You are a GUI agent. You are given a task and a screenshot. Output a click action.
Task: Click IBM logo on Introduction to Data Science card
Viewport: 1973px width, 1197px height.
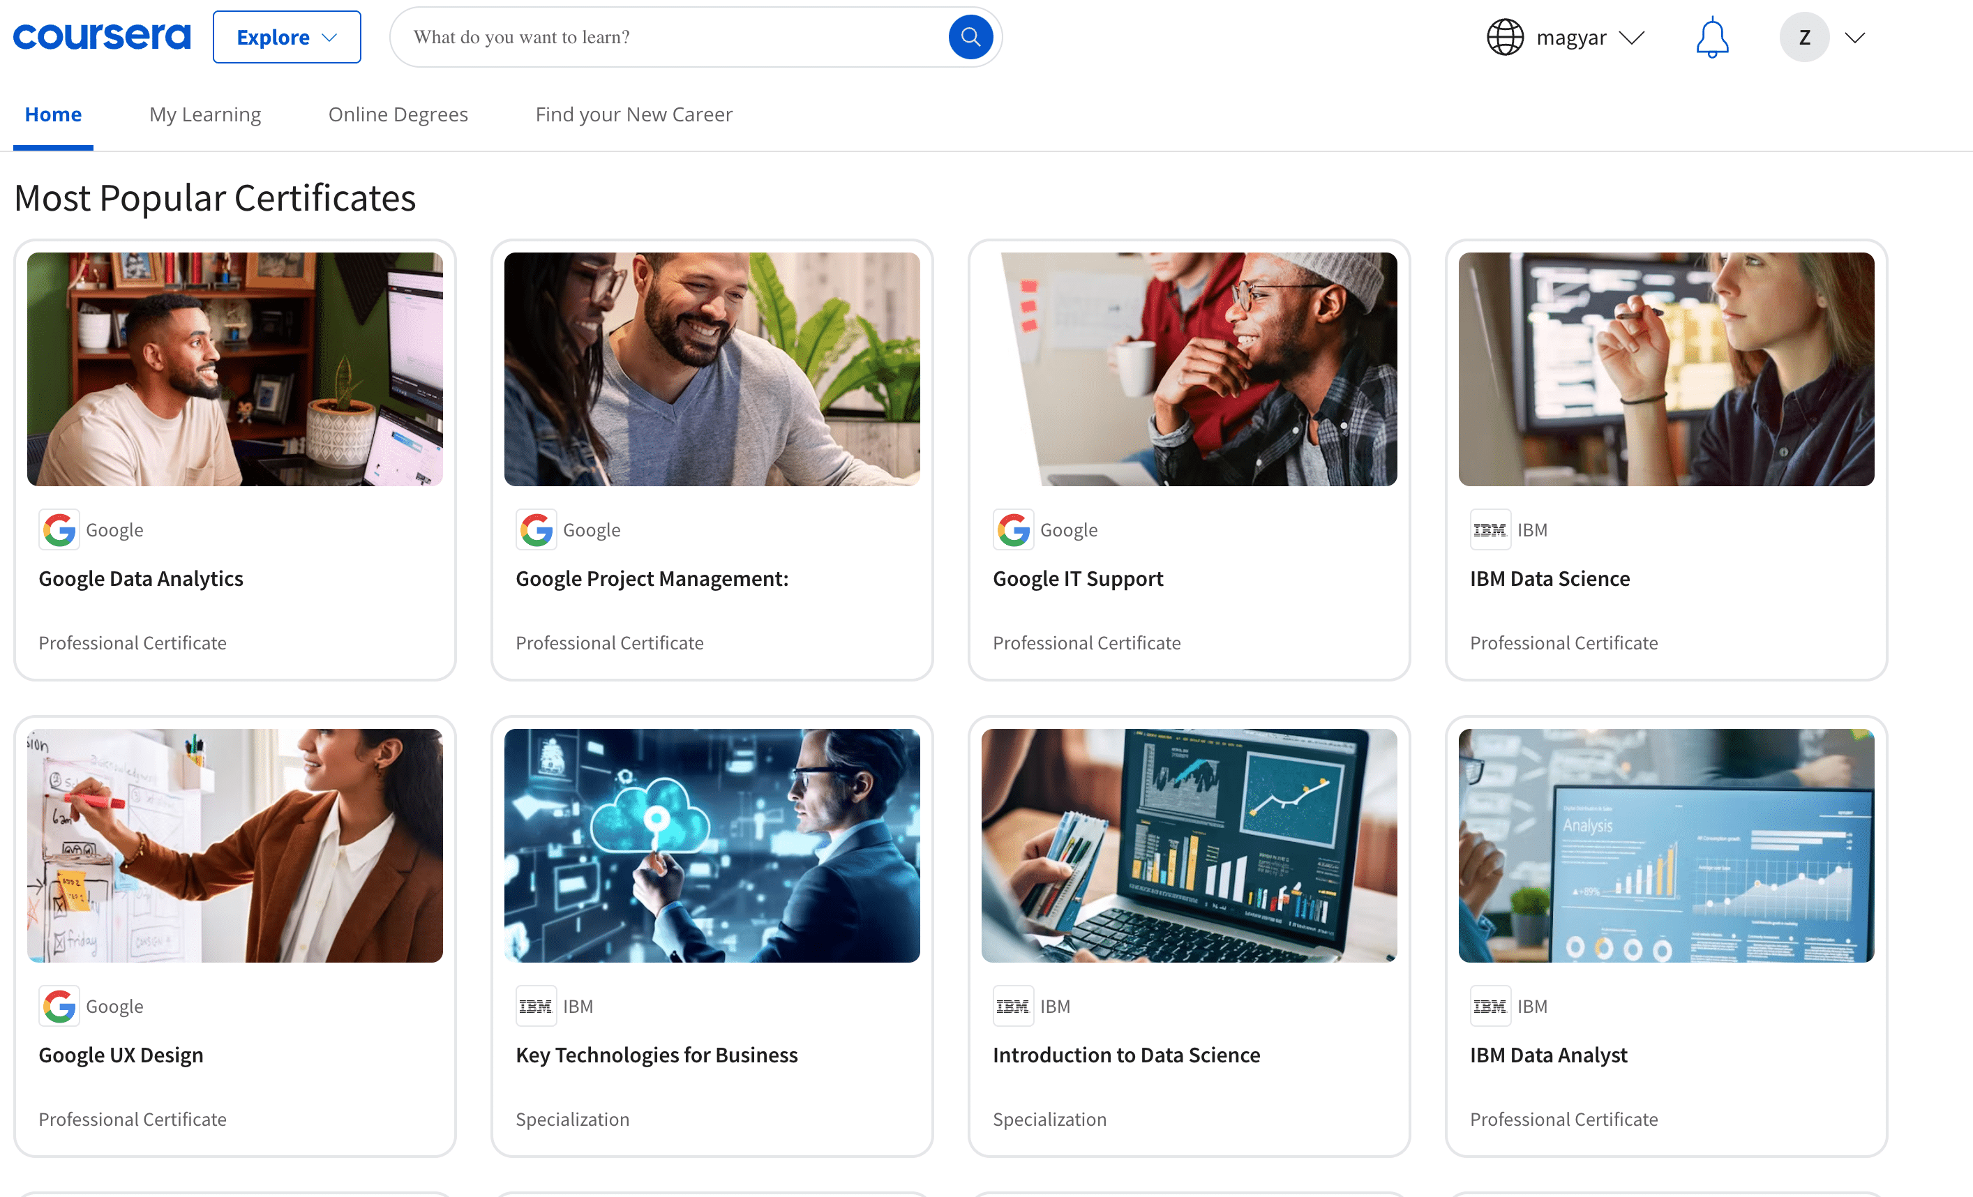pyautogui.click(x=1014, y=1006)
